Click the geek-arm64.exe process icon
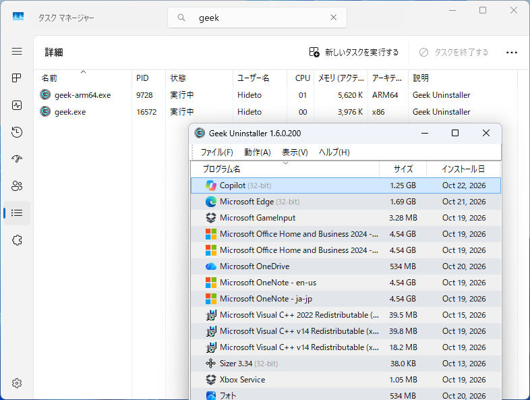530x400 pixels. click(x=45, y=94)
